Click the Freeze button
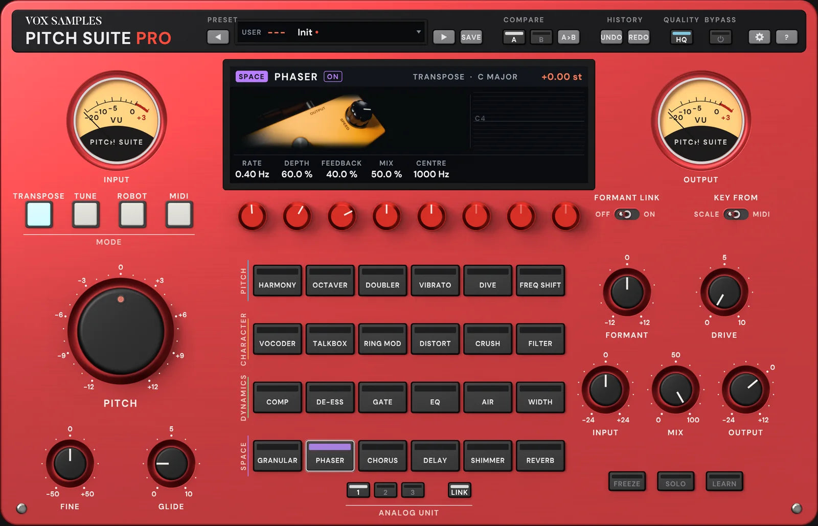This screenshot has height=526, width=818. 627,482
